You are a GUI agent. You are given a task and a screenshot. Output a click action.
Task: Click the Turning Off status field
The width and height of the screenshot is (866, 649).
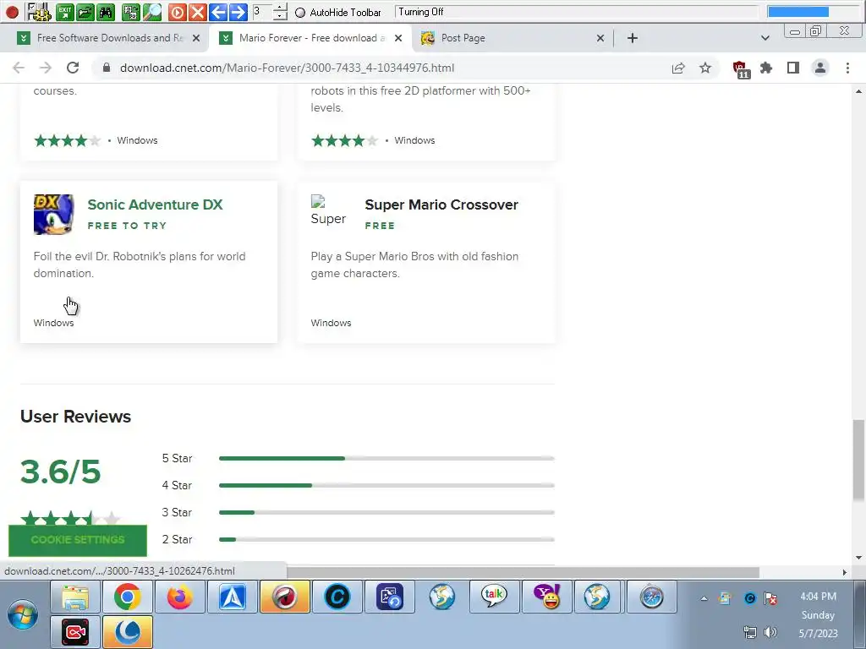pos(576,12)
